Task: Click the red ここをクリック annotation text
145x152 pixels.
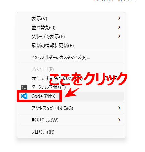Action: (88, 79)
